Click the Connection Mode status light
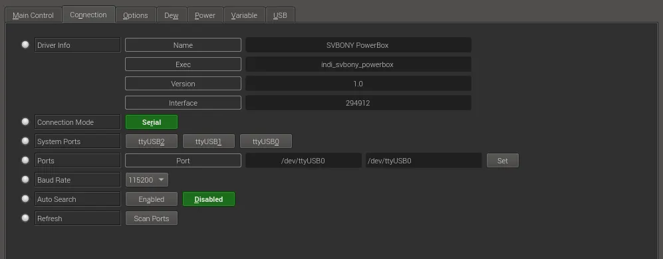The width and height of the screenshot is (663, 259). [25, 122]
